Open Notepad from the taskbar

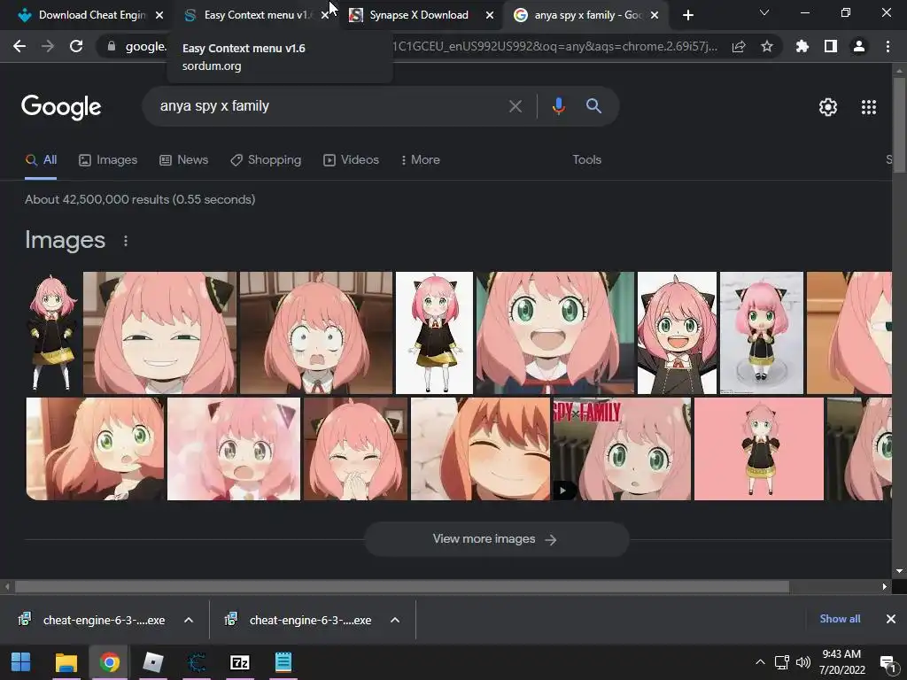point(283,662)
